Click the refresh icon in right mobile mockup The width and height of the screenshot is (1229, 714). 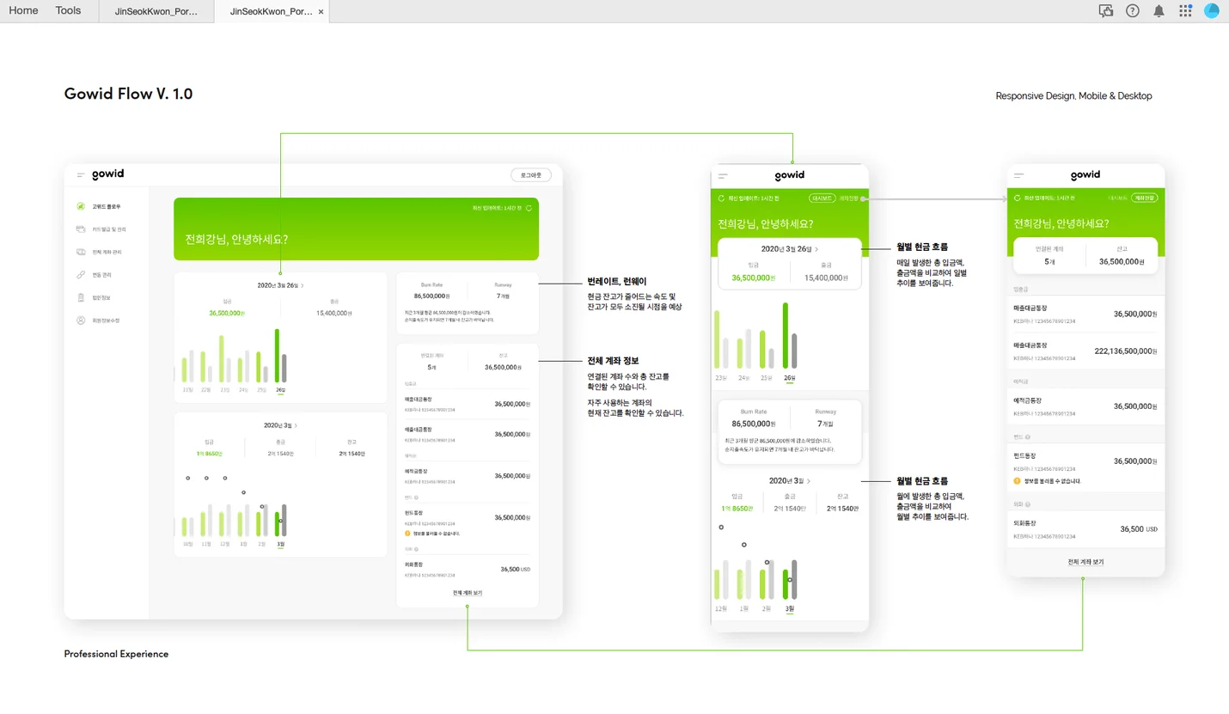(x=1018, y=198)
